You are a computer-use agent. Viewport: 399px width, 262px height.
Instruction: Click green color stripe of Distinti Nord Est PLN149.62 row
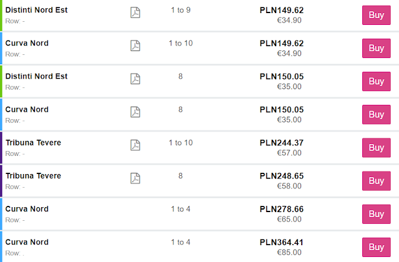coord(1,15)
